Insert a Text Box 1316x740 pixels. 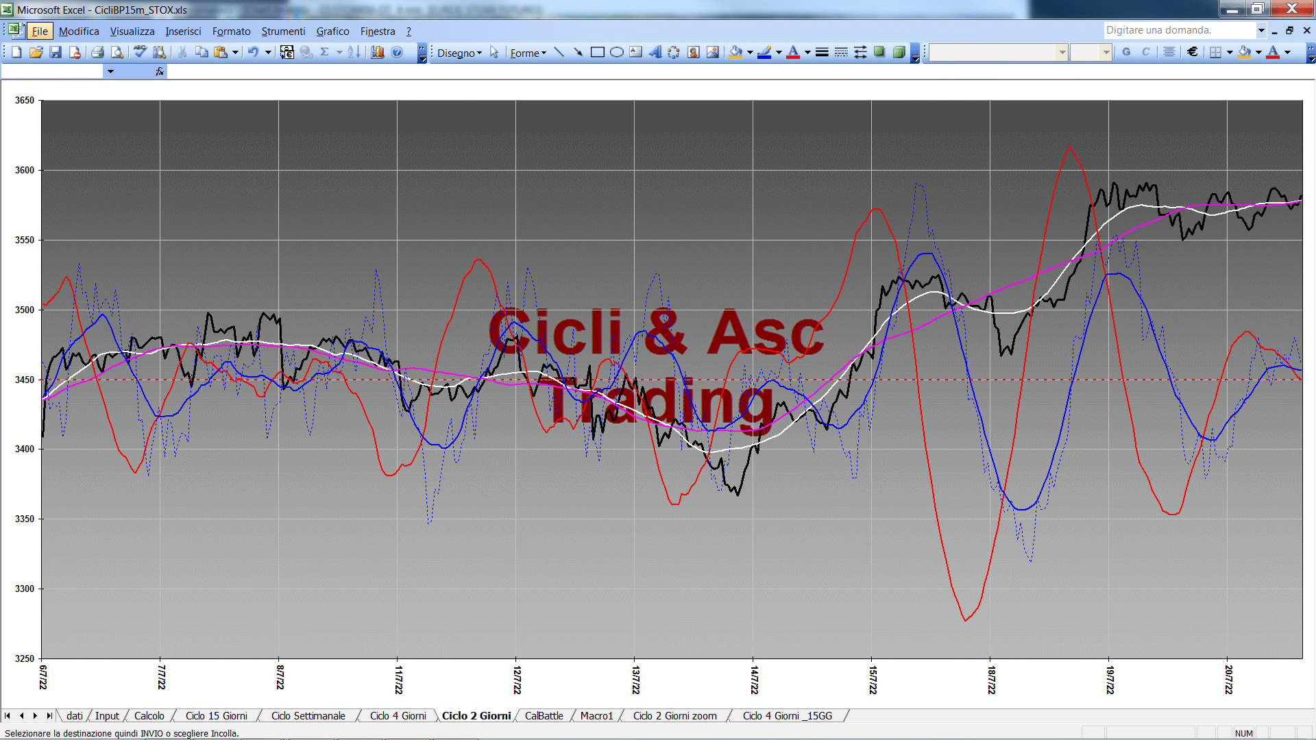click(x=635, y=52)
